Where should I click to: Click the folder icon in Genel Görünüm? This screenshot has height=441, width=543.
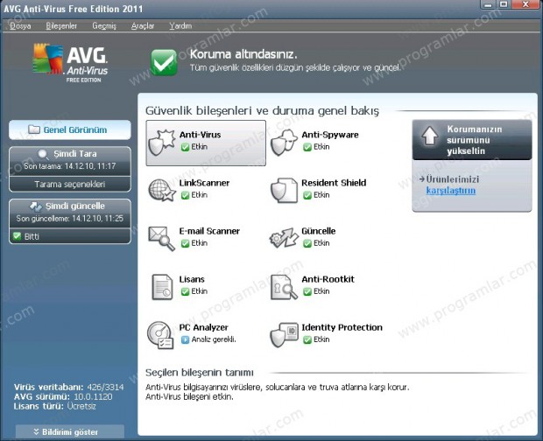click(34, 129)
